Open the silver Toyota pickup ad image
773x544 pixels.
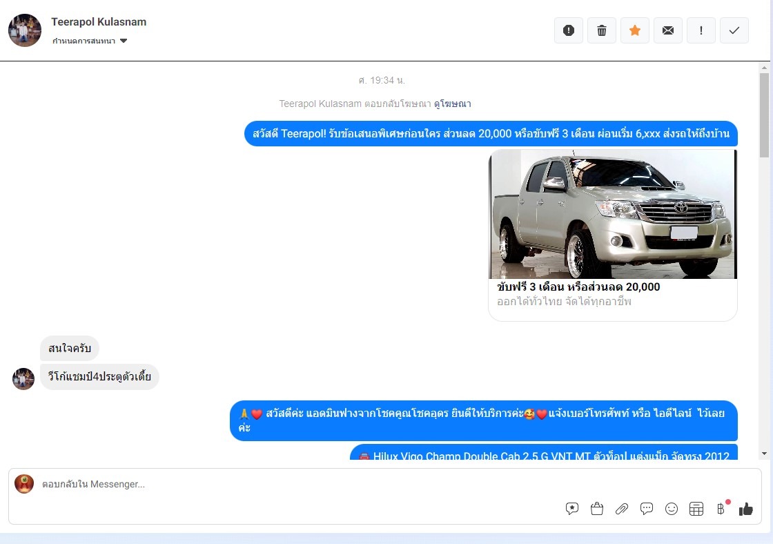613,214
